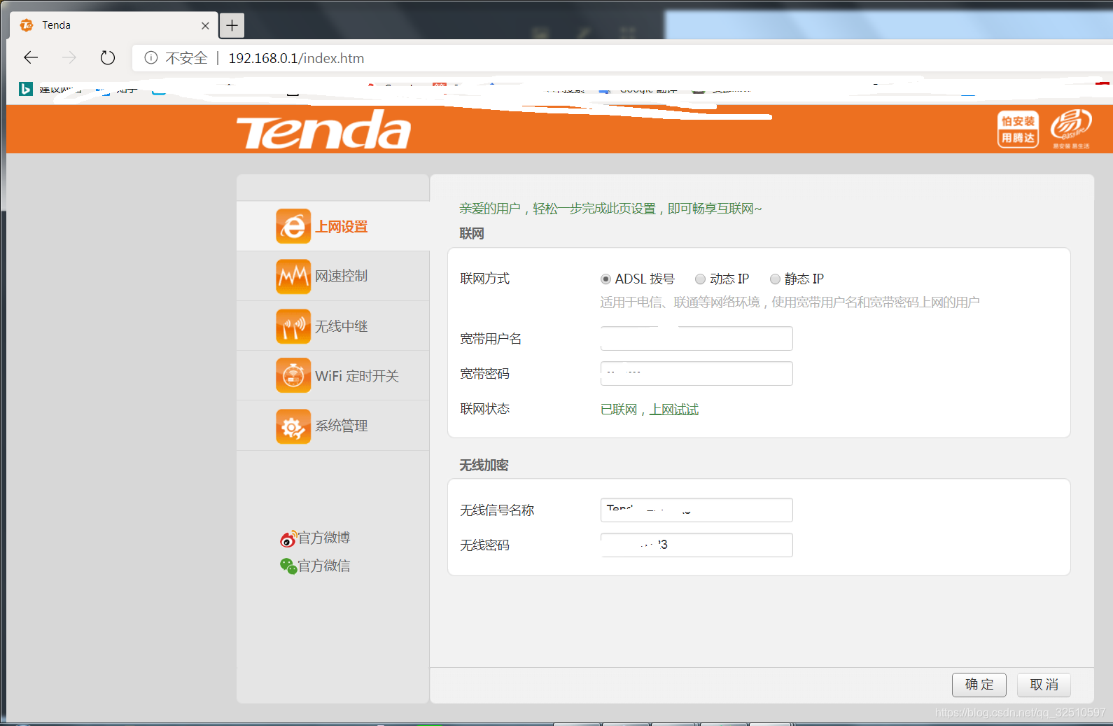Image resolution: width=1113 pixels, height=726 pixels.
Task: Select 静态 IP connection type
Action: point(775,279)
